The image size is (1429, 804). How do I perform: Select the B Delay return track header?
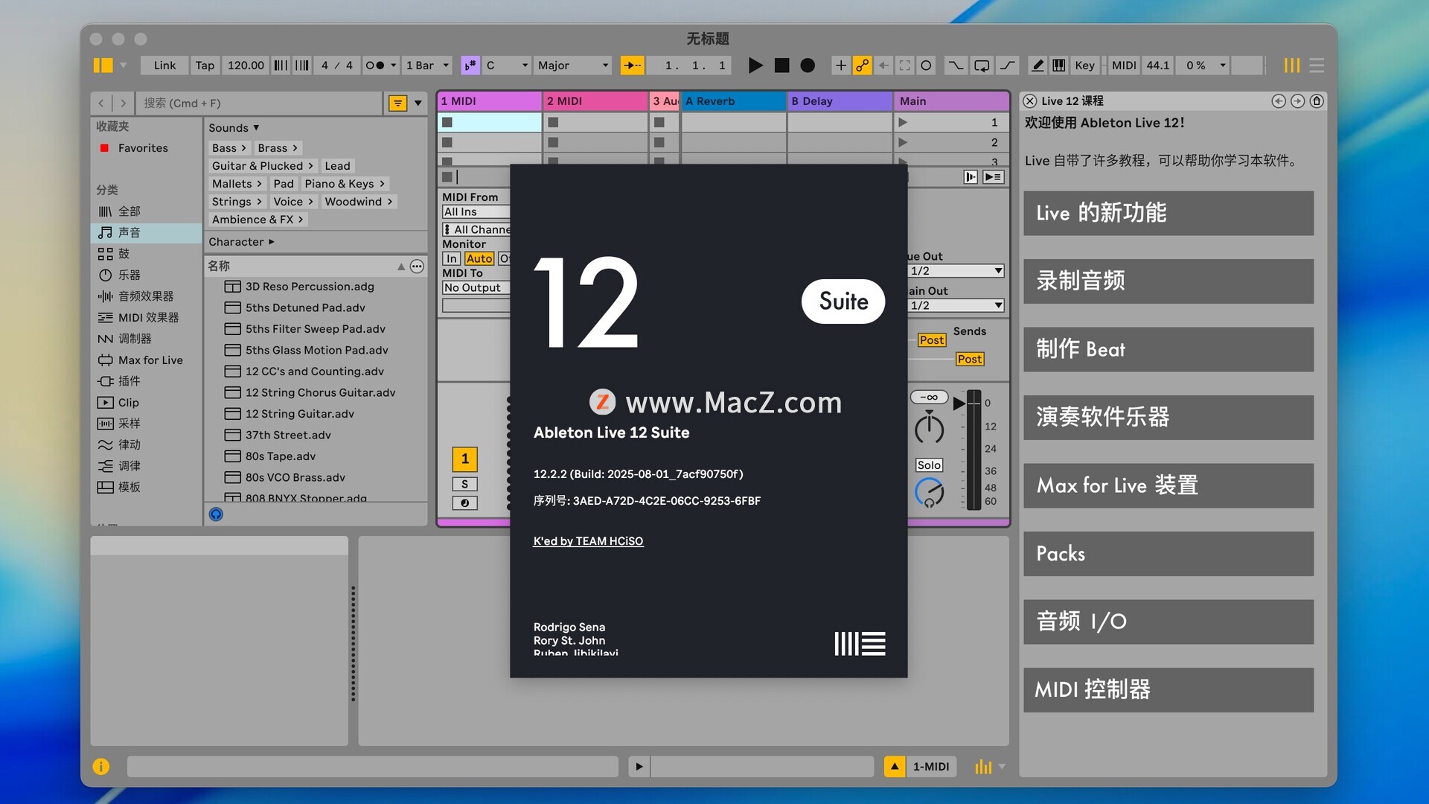click(840, 101)
